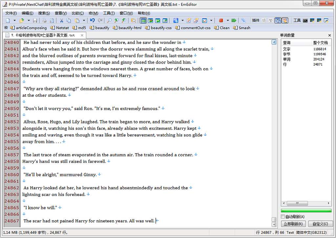Expand the Open file dropdown arrow
336x238 pixels.
tap(29, 21)
